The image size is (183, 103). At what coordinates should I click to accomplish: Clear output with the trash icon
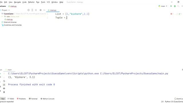click(4, 92)
